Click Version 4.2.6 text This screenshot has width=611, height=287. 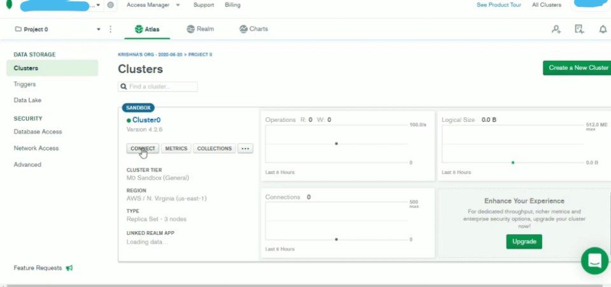144,130
